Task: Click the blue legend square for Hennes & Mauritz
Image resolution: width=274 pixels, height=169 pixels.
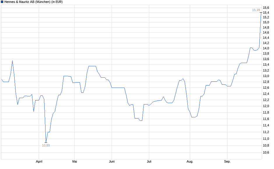Action: pos(2,2)
